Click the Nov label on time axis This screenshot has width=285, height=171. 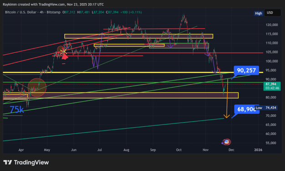(x=206, y=150)
